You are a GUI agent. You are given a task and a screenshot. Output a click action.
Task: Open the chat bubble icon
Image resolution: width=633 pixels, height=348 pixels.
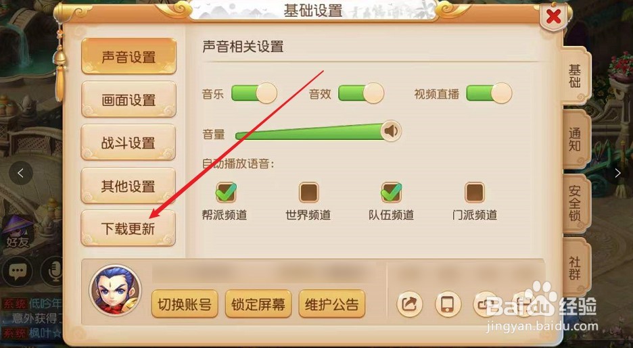[16, 271]
